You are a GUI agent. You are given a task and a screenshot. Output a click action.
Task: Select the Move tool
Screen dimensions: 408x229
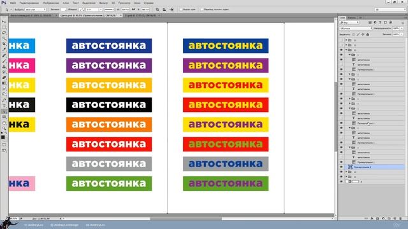4,22
